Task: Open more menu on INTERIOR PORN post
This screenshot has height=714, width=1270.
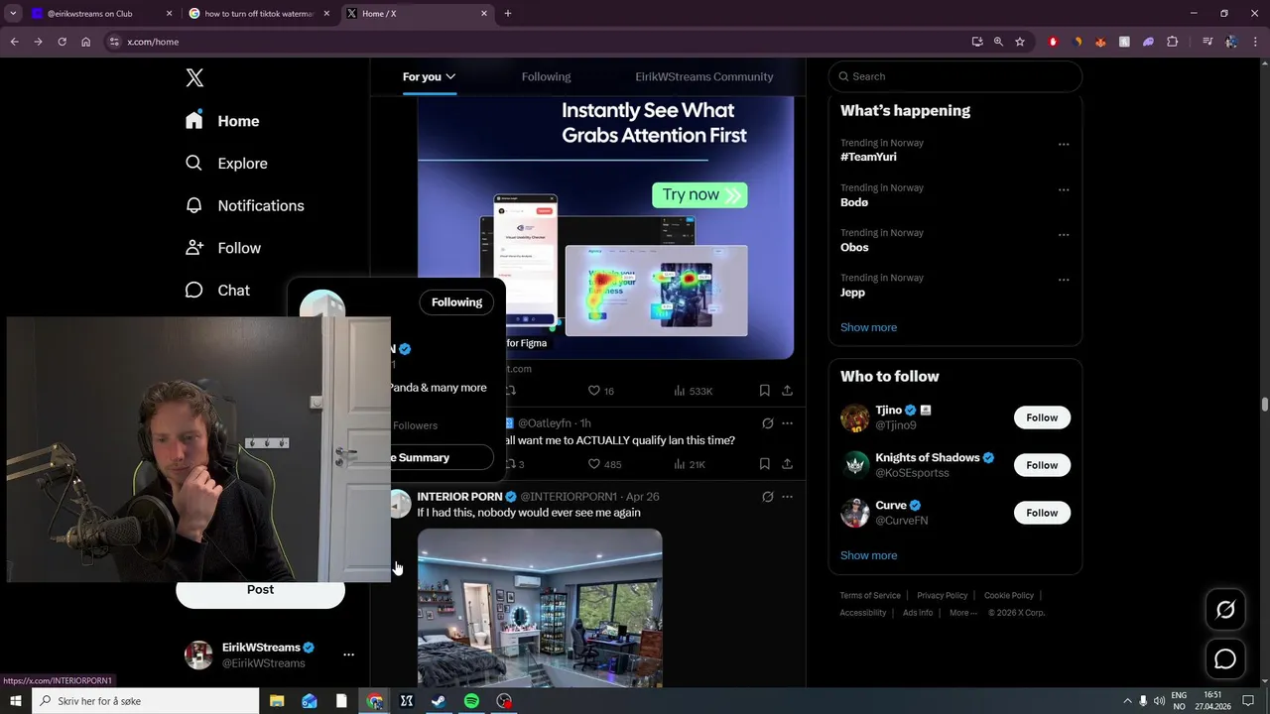Action: [787, 497]
